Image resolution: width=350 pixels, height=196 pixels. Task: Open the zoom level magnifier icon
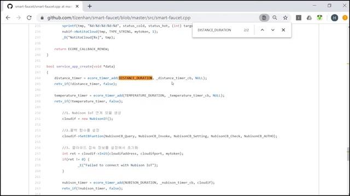(275, 18)
